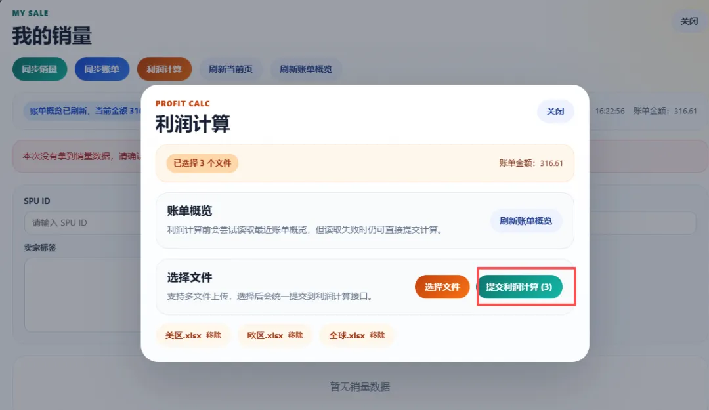The width and height of the screenshot is (709, 410).
Task: Click 刷新账单概览 in the page header row
Action: tap(306, 69)
